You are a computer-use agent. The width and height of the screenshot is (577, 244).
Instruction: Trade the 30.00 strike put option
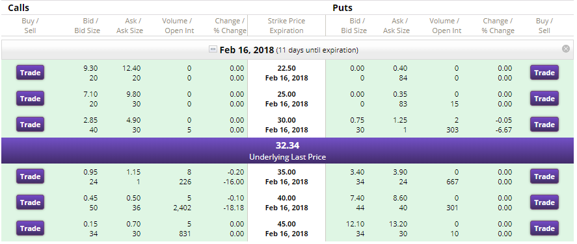(544, 125)
